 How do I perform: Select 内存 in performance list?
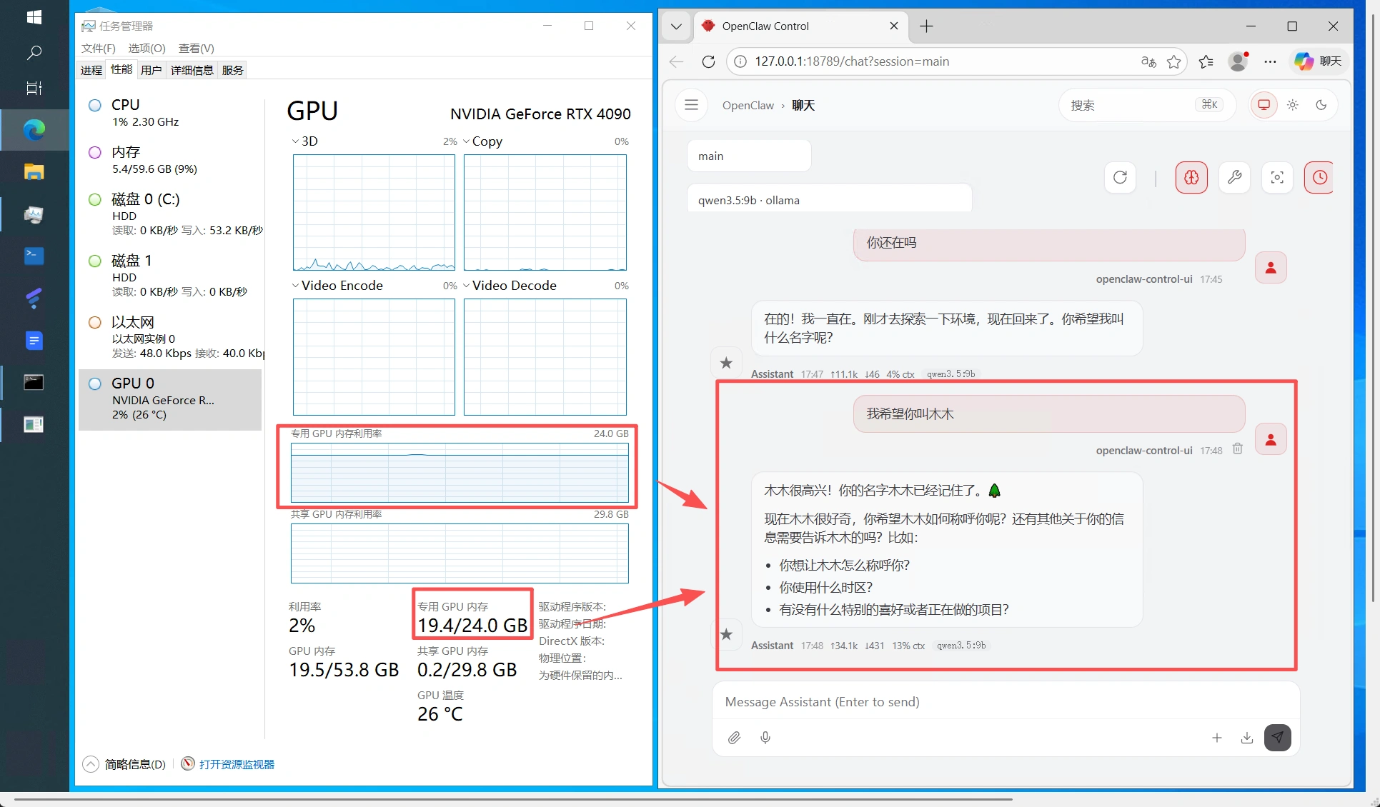point(170,160)
